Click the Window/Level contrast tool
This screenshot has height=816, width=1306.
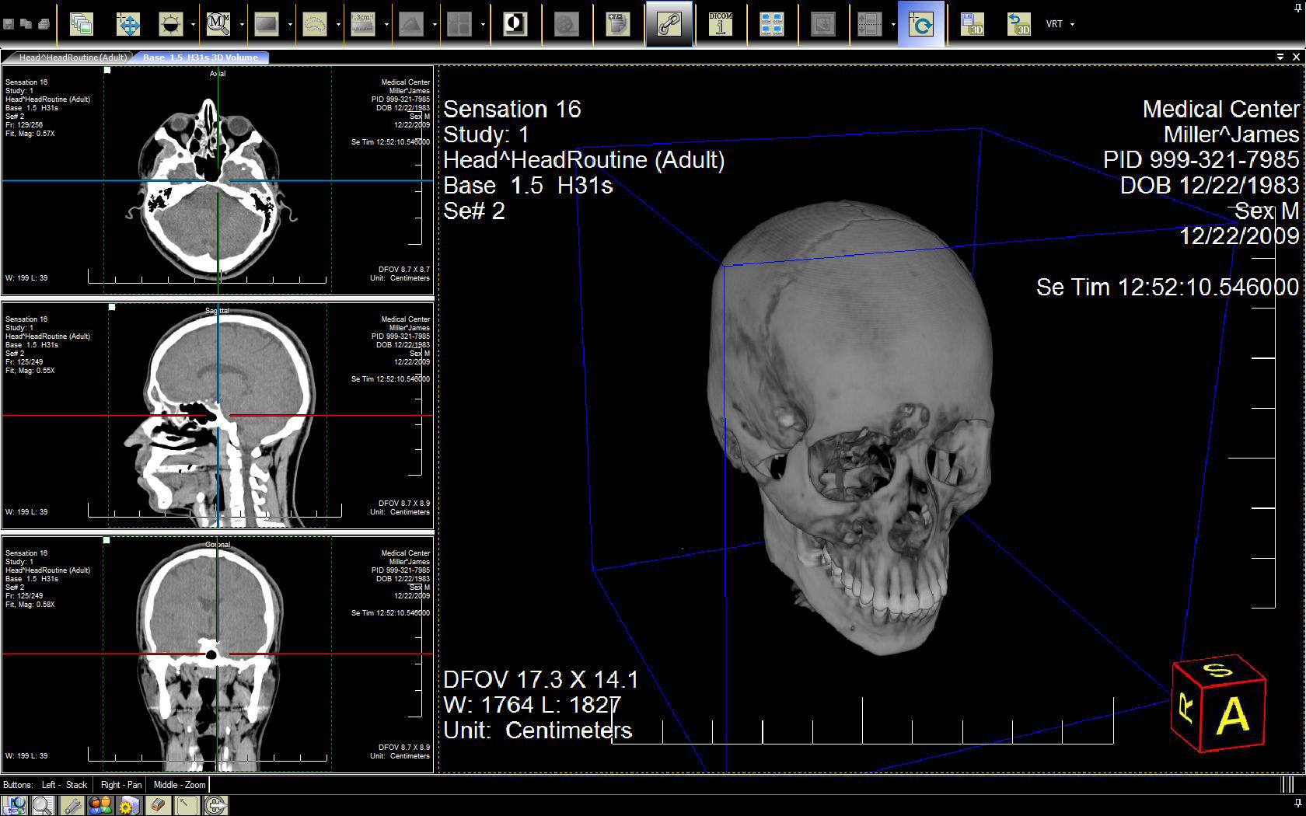coord(170,24)
